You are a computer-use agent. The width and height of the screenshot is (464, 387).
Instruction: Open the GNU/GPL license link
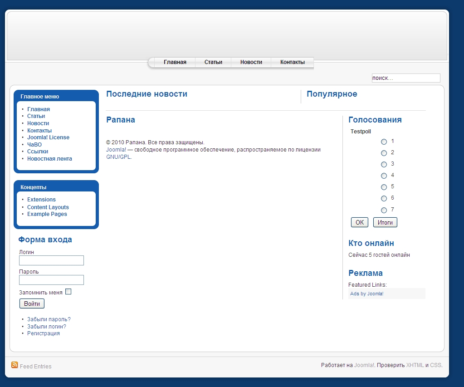coord(118,157)
